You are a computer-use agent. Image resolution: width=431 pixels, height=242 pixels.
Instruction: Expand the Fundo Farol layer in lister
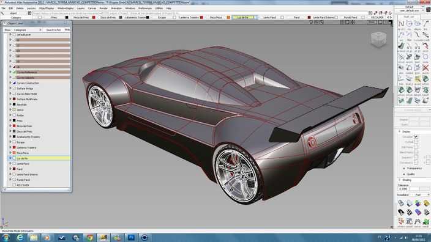pos(10,180)
